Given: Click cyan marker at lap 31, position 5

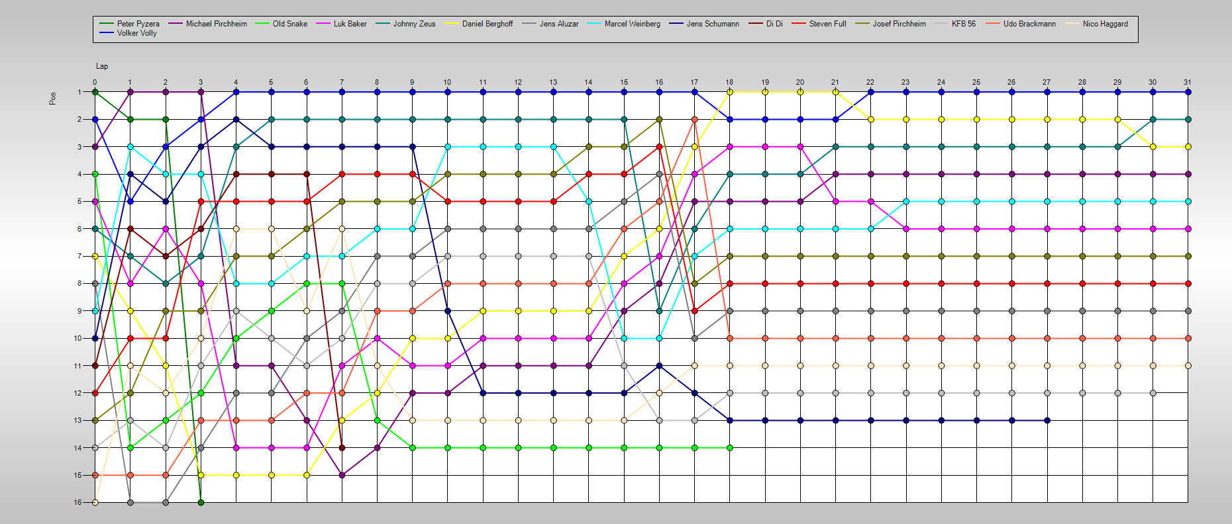Looking at the screenshot, I should pos(1188,201).
